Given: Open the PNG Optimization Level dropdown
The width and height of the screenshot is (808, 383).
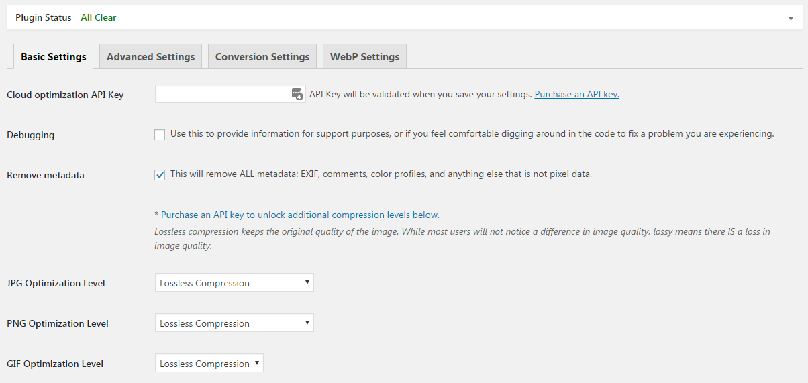Looking at the screenshot, I should [234, 323].
